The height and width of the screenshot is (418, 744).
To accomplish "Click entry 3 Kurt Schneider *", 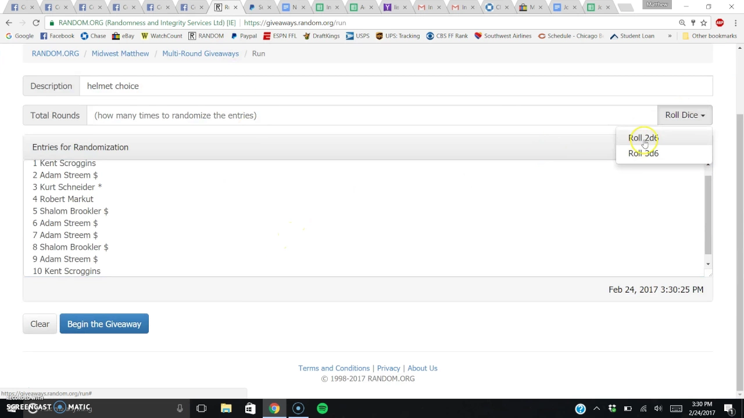I will [x=67, y=187].
